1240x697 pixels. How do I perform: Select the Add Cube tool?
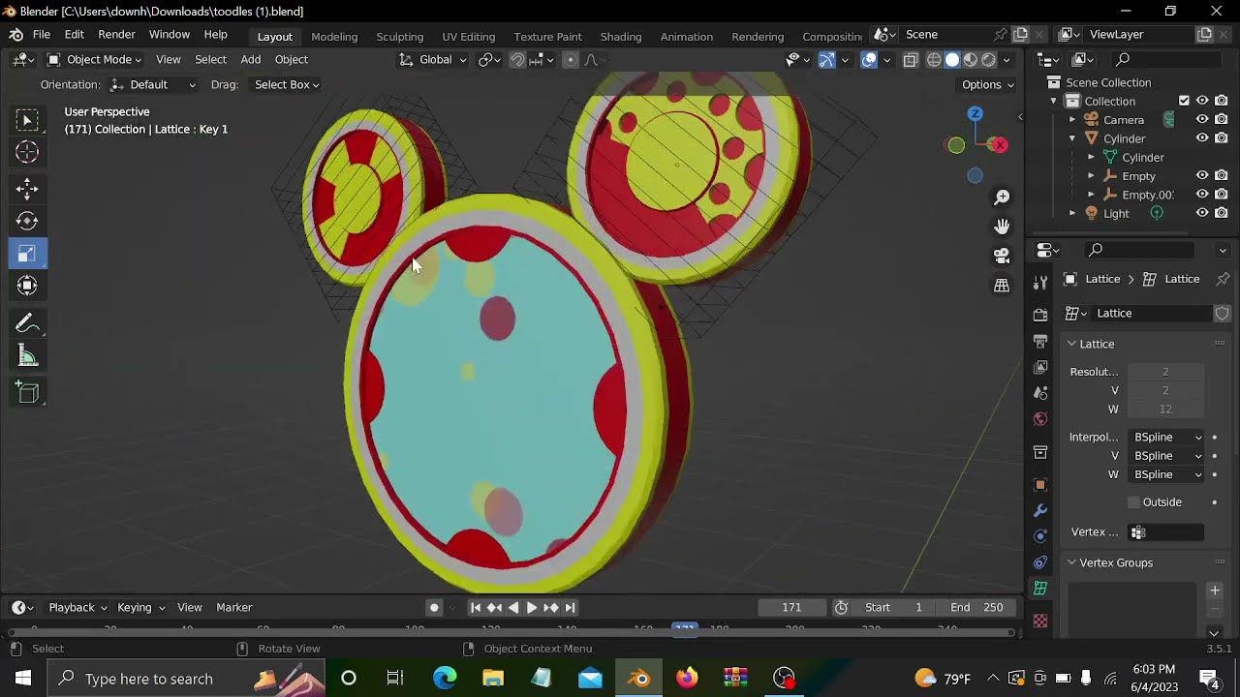(27, 392)
